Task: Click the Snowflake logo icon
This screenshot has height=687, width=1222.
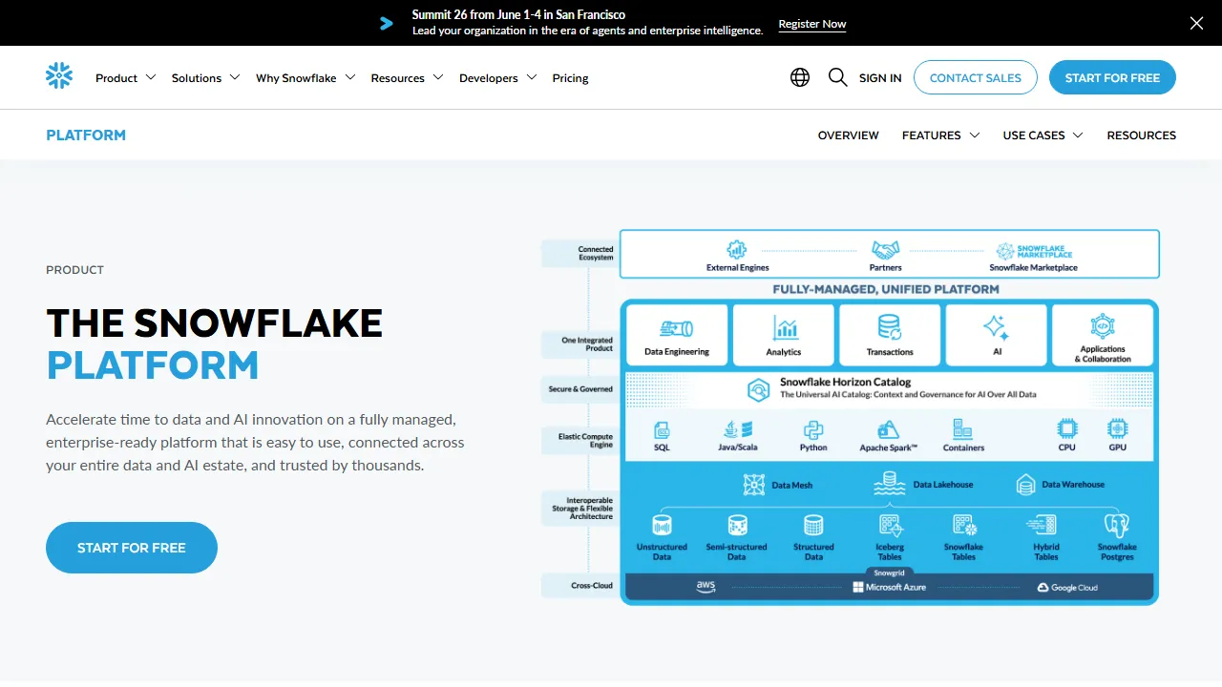Action: pyautogui.click(x=59, y=76)
